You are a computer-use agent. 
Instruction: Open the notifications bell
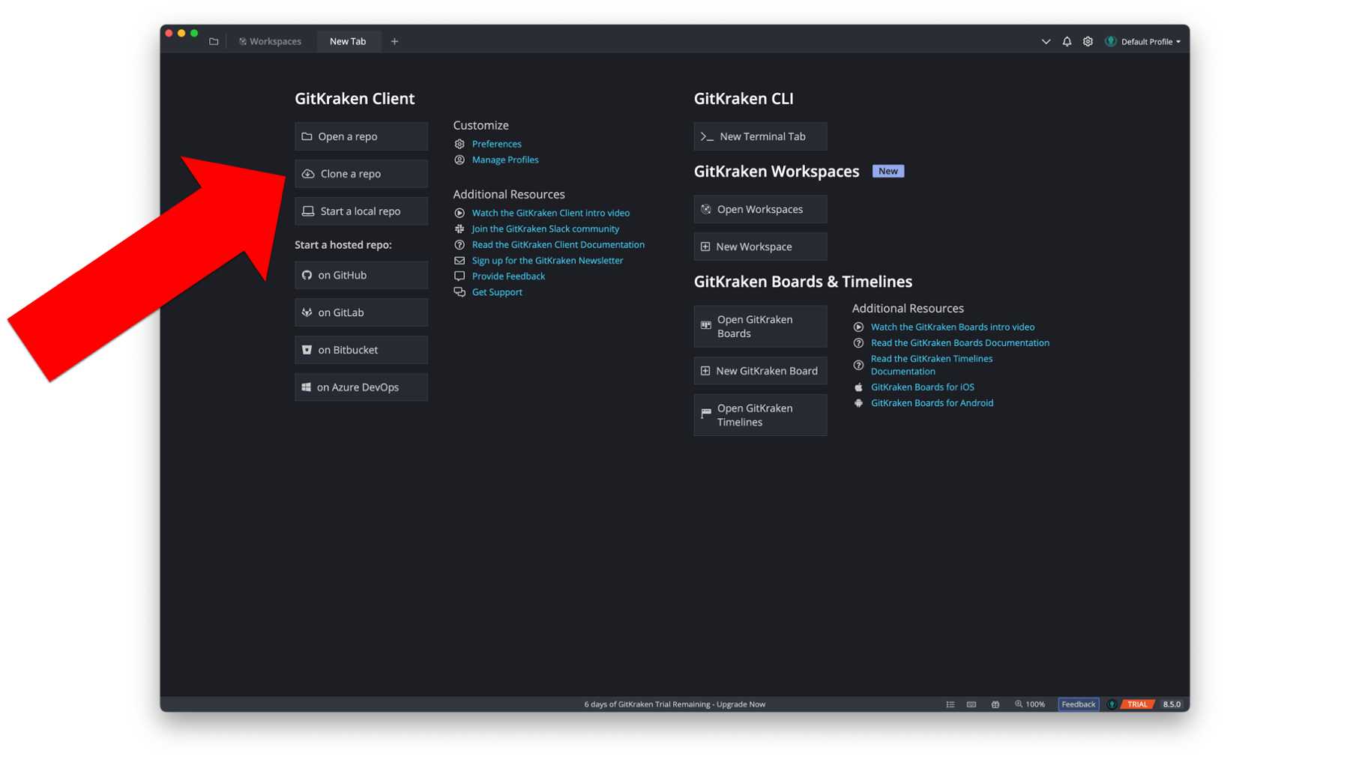[x=1067, y=41]
